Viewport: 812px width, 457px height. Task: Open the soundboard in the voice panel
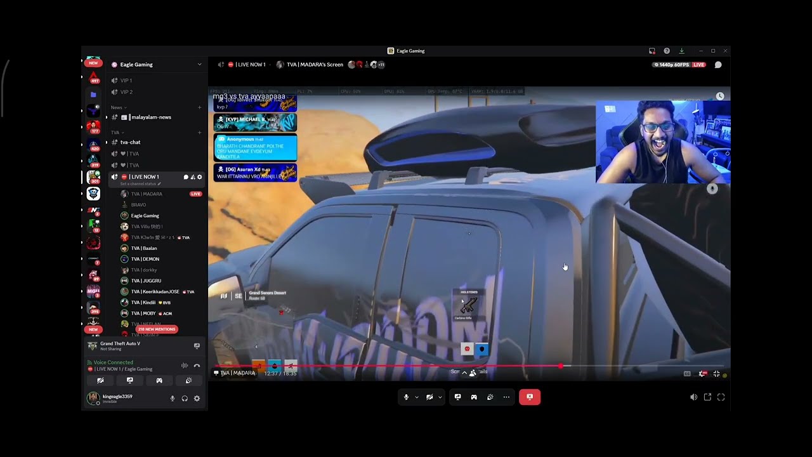(x=188, y=381)
